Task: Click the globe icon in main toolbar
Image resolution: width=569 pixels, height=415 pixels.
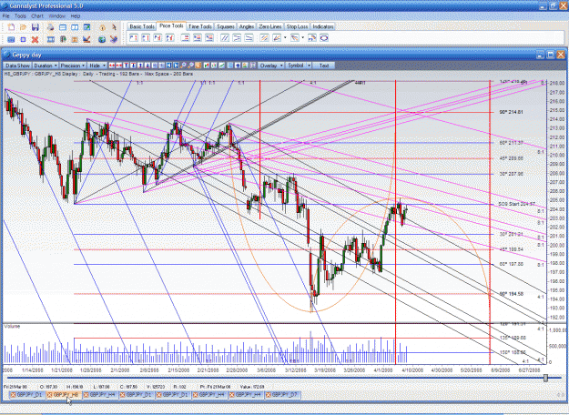Action: point(102,39)
